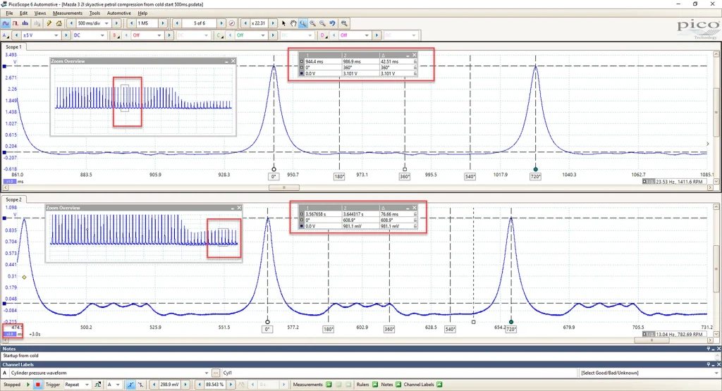Viewport: 722px width, 391px height.
Task: Decrease pre-trigger 89.543 % arrow
Action: (200, 385)
